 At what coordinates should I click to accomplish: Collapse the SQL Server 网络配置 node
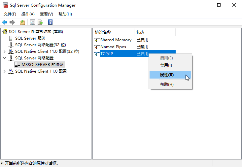[x=5, y=58]
